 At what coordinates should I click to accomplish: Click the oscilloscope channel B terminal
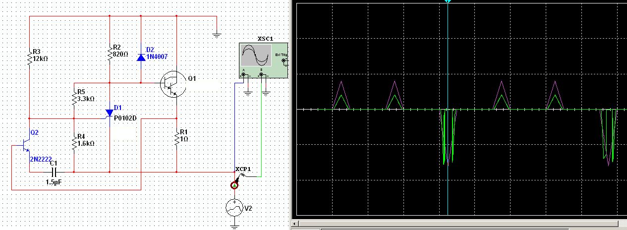click(x=261, y=75)
